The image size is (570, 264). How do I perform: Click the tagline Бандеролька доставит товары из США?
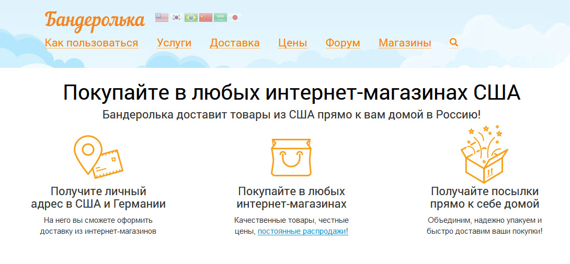coord(292,115)
